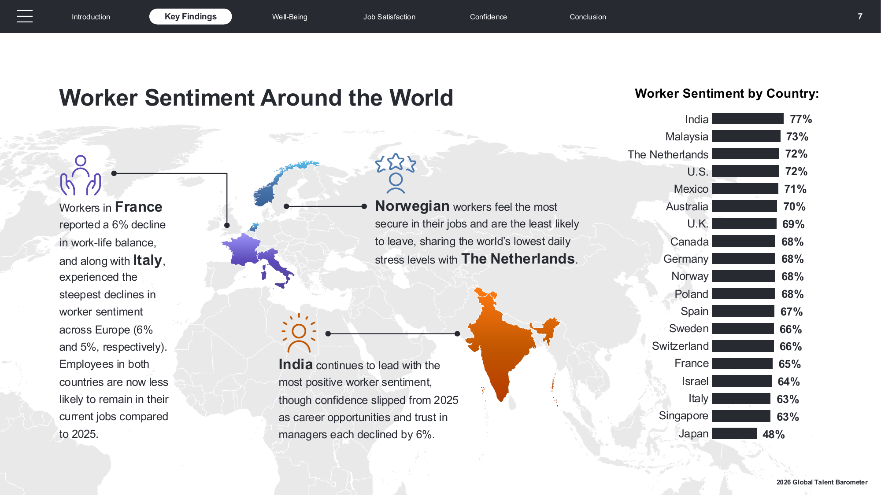Click the Canada label in chart
This screenshot has height=495, width=881.
click(x=689, y=242)
